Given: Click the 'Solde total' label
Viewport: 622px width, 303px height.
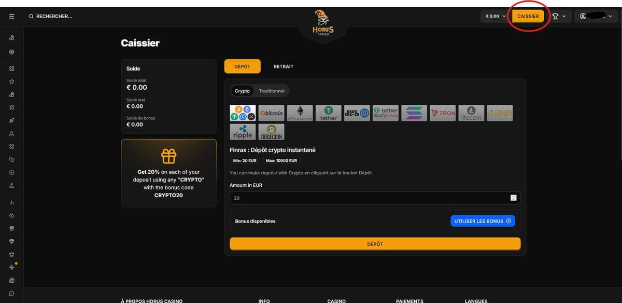Looking at the screenshot, I should [136, 80].
